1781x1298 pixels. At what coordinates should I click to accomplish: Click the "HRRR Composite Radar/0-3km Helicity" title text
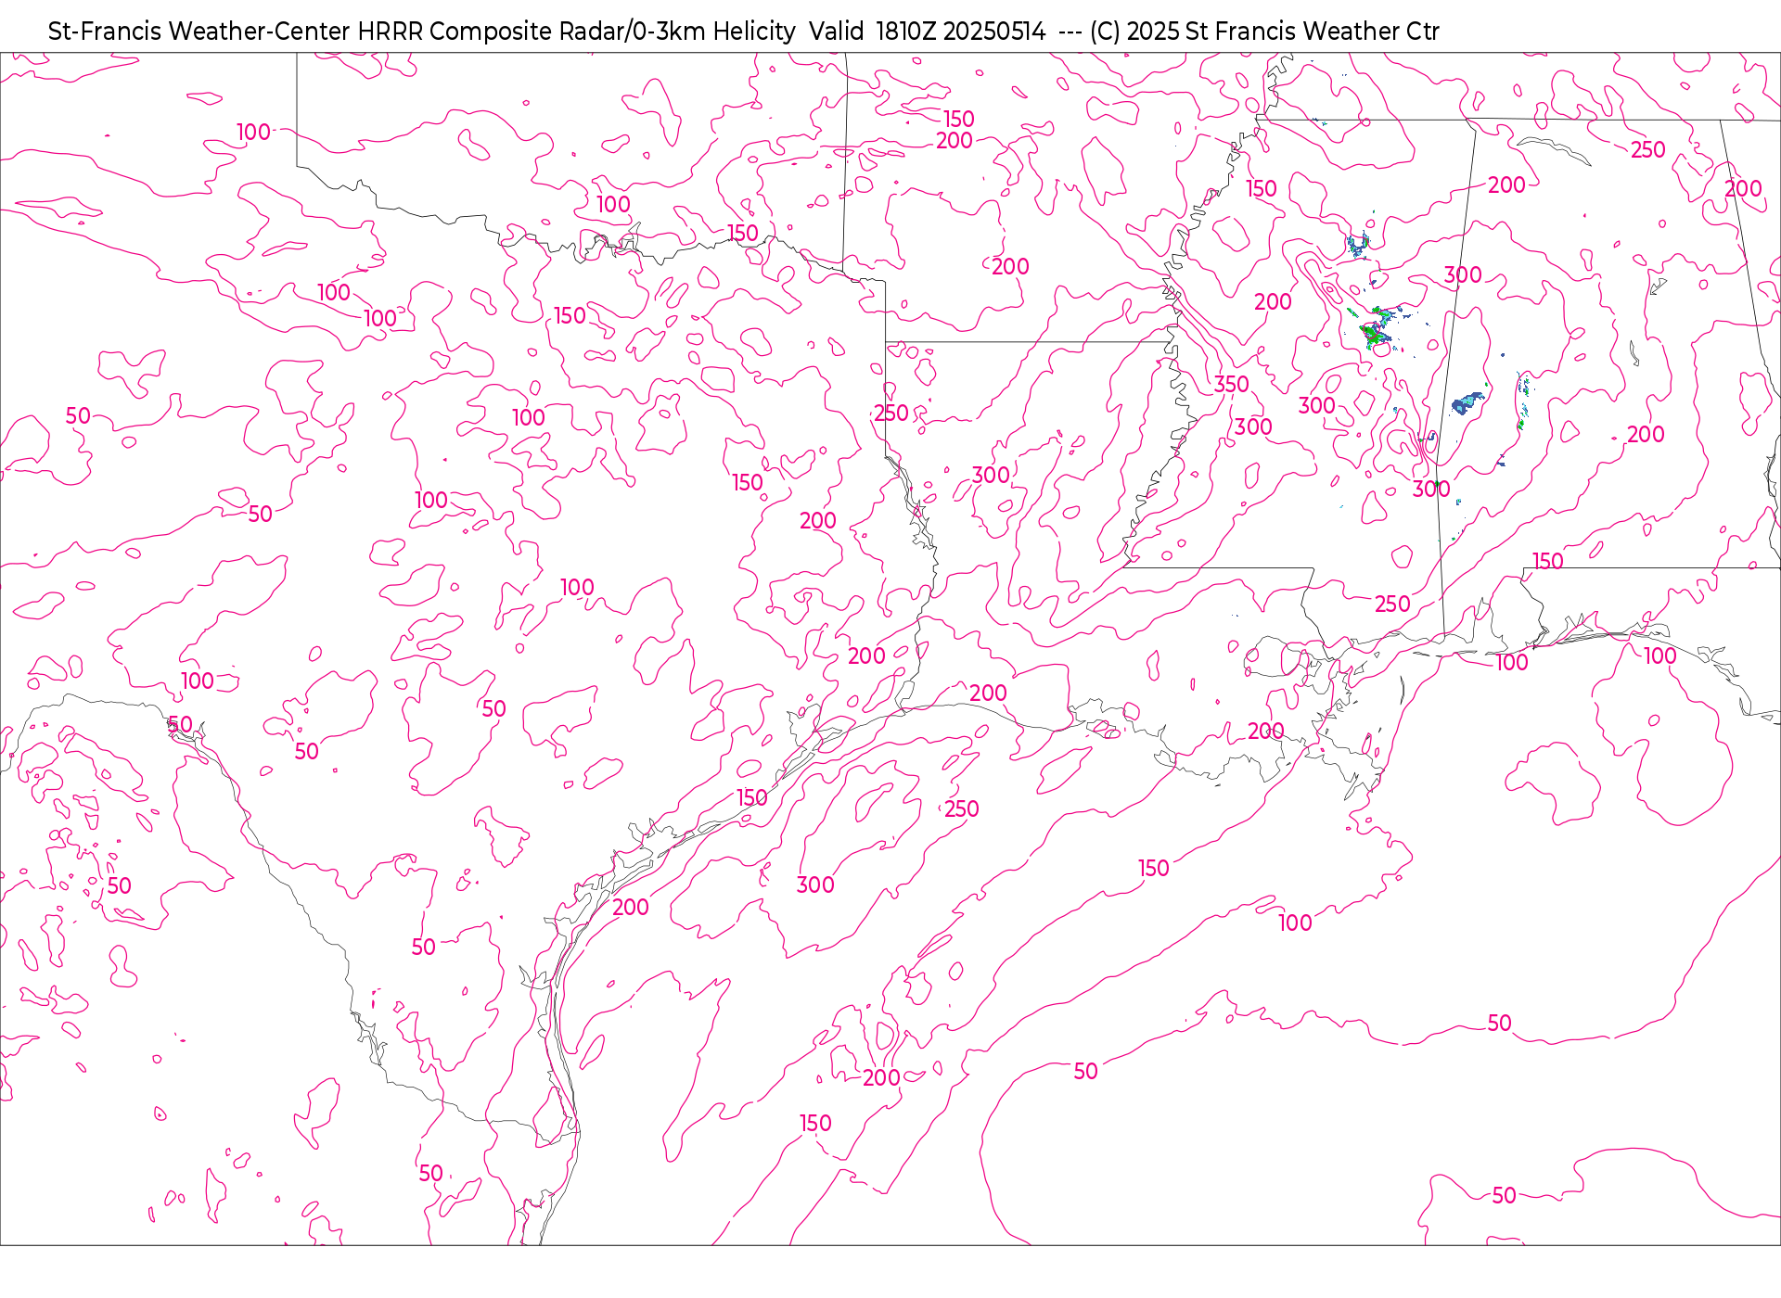[x=576, y=32]
